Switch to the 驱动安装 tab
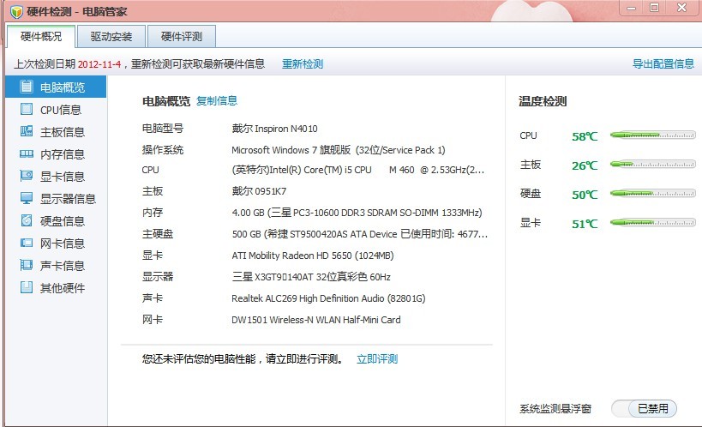 111,36
